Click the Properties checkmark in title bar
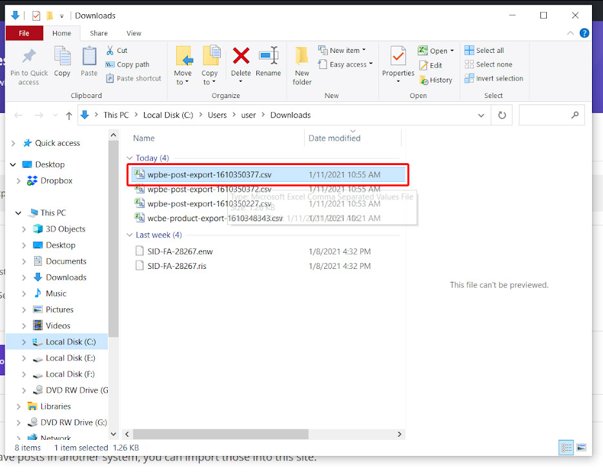The height and width of the screenshot is (474, 603). click(36, 15)
